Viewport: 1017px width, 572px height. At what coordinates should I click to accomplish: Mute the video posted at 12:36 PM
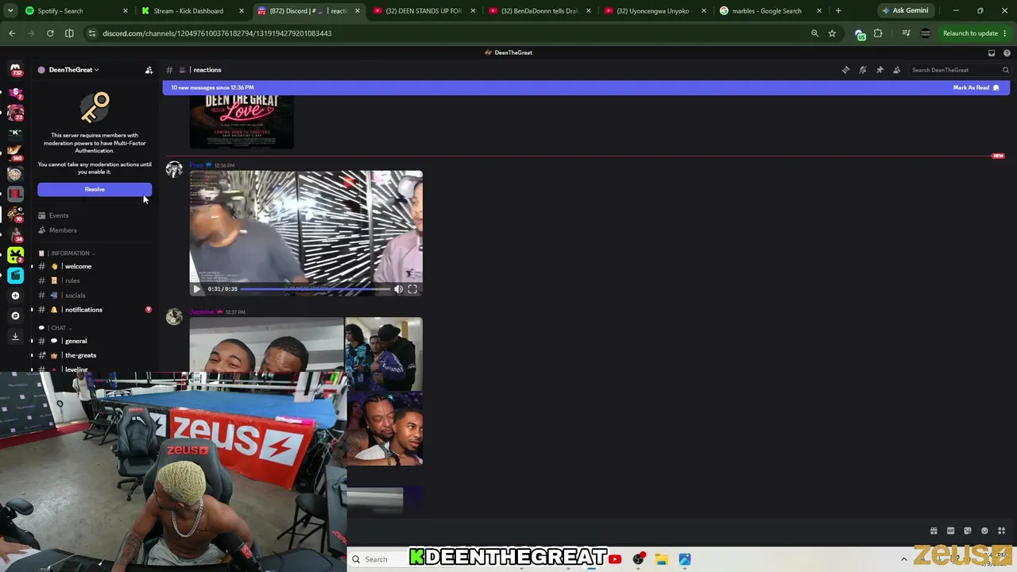[398, 289]
